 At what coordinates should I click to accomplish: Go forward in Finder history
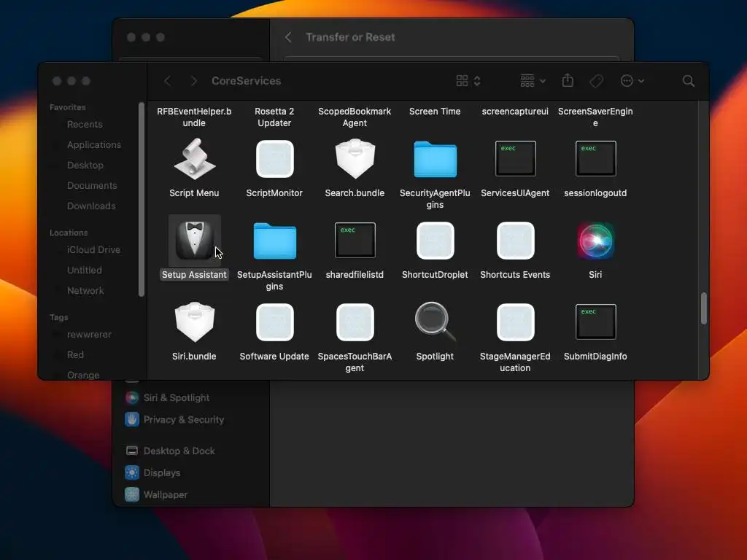pos(193,81)
